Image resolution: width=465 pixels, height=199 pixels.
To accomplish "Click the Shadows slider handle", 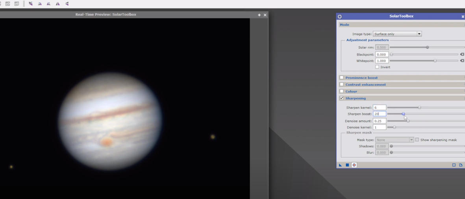I will [391, 146].
